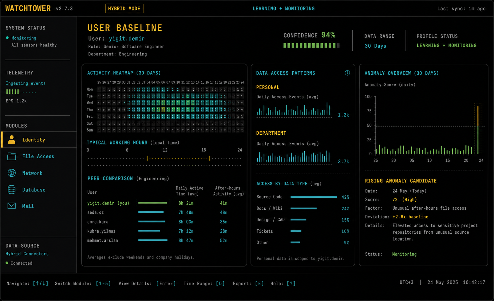Open the Network globe icon
The height and width of the screenshot is (301, 494).
pos(12,173)
